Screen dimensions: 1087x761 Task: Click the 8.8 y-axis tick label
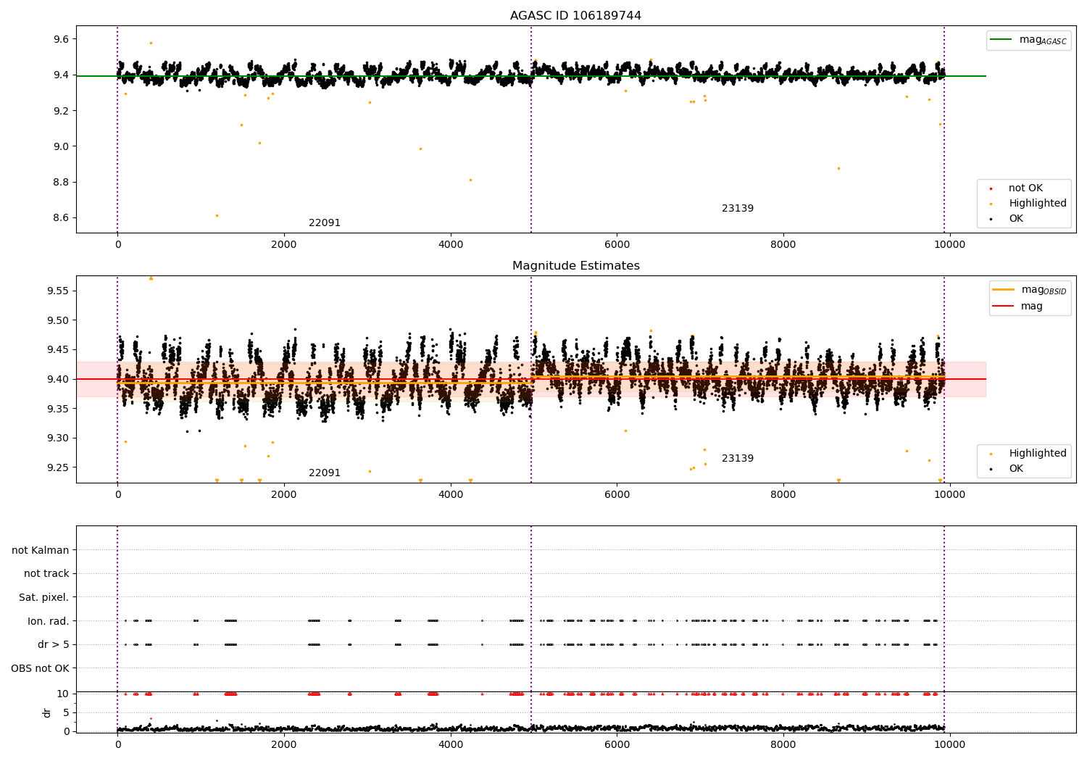point(61,182)
